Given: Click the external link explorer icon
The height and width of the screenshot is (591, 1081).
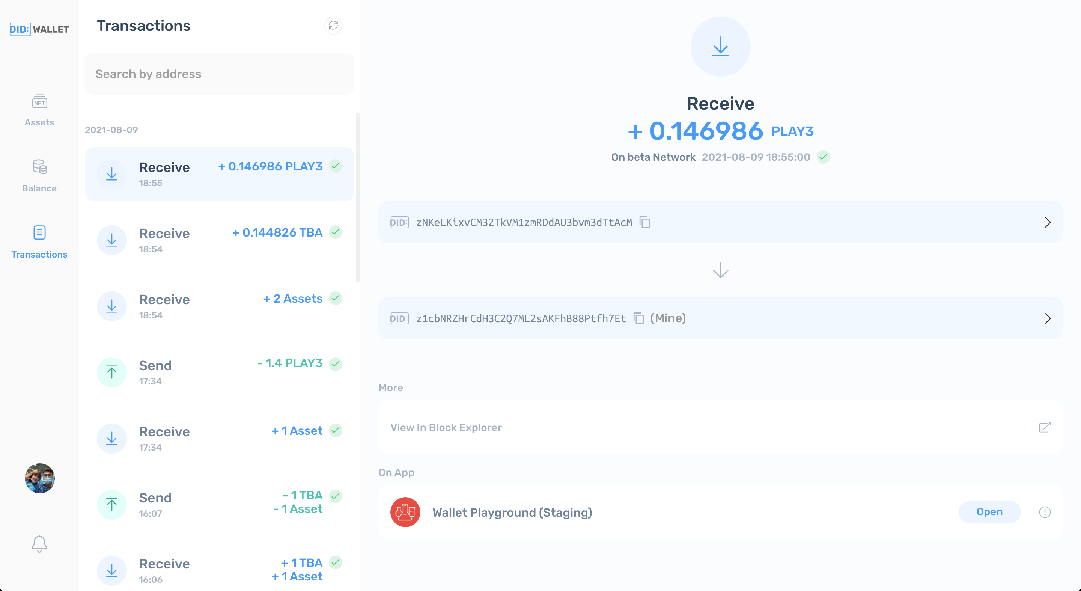Looking at the screenshot, I should pos(1045,427).
